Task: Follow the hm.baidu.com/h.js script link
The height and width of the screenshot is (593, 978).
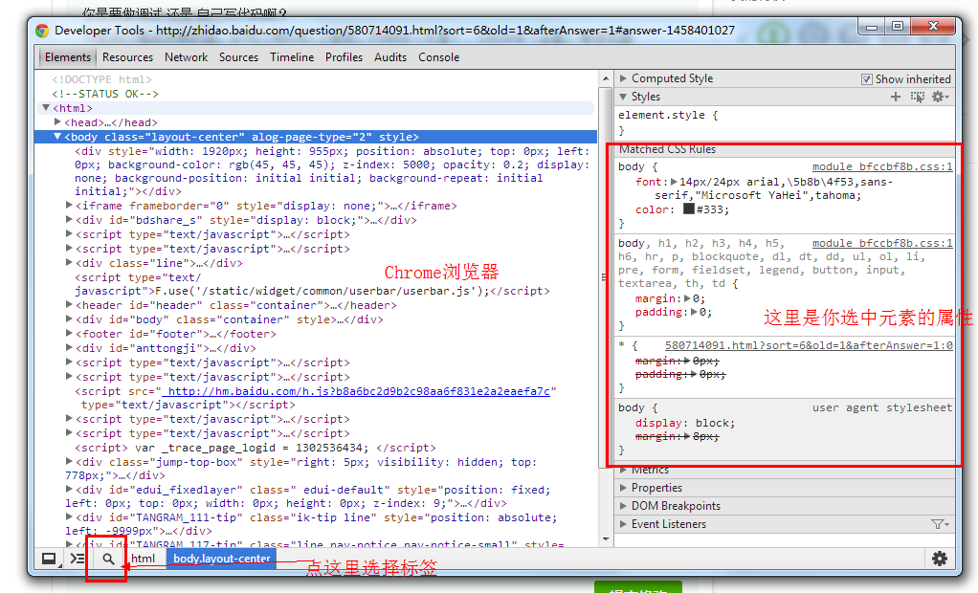Action: point(356,391)
